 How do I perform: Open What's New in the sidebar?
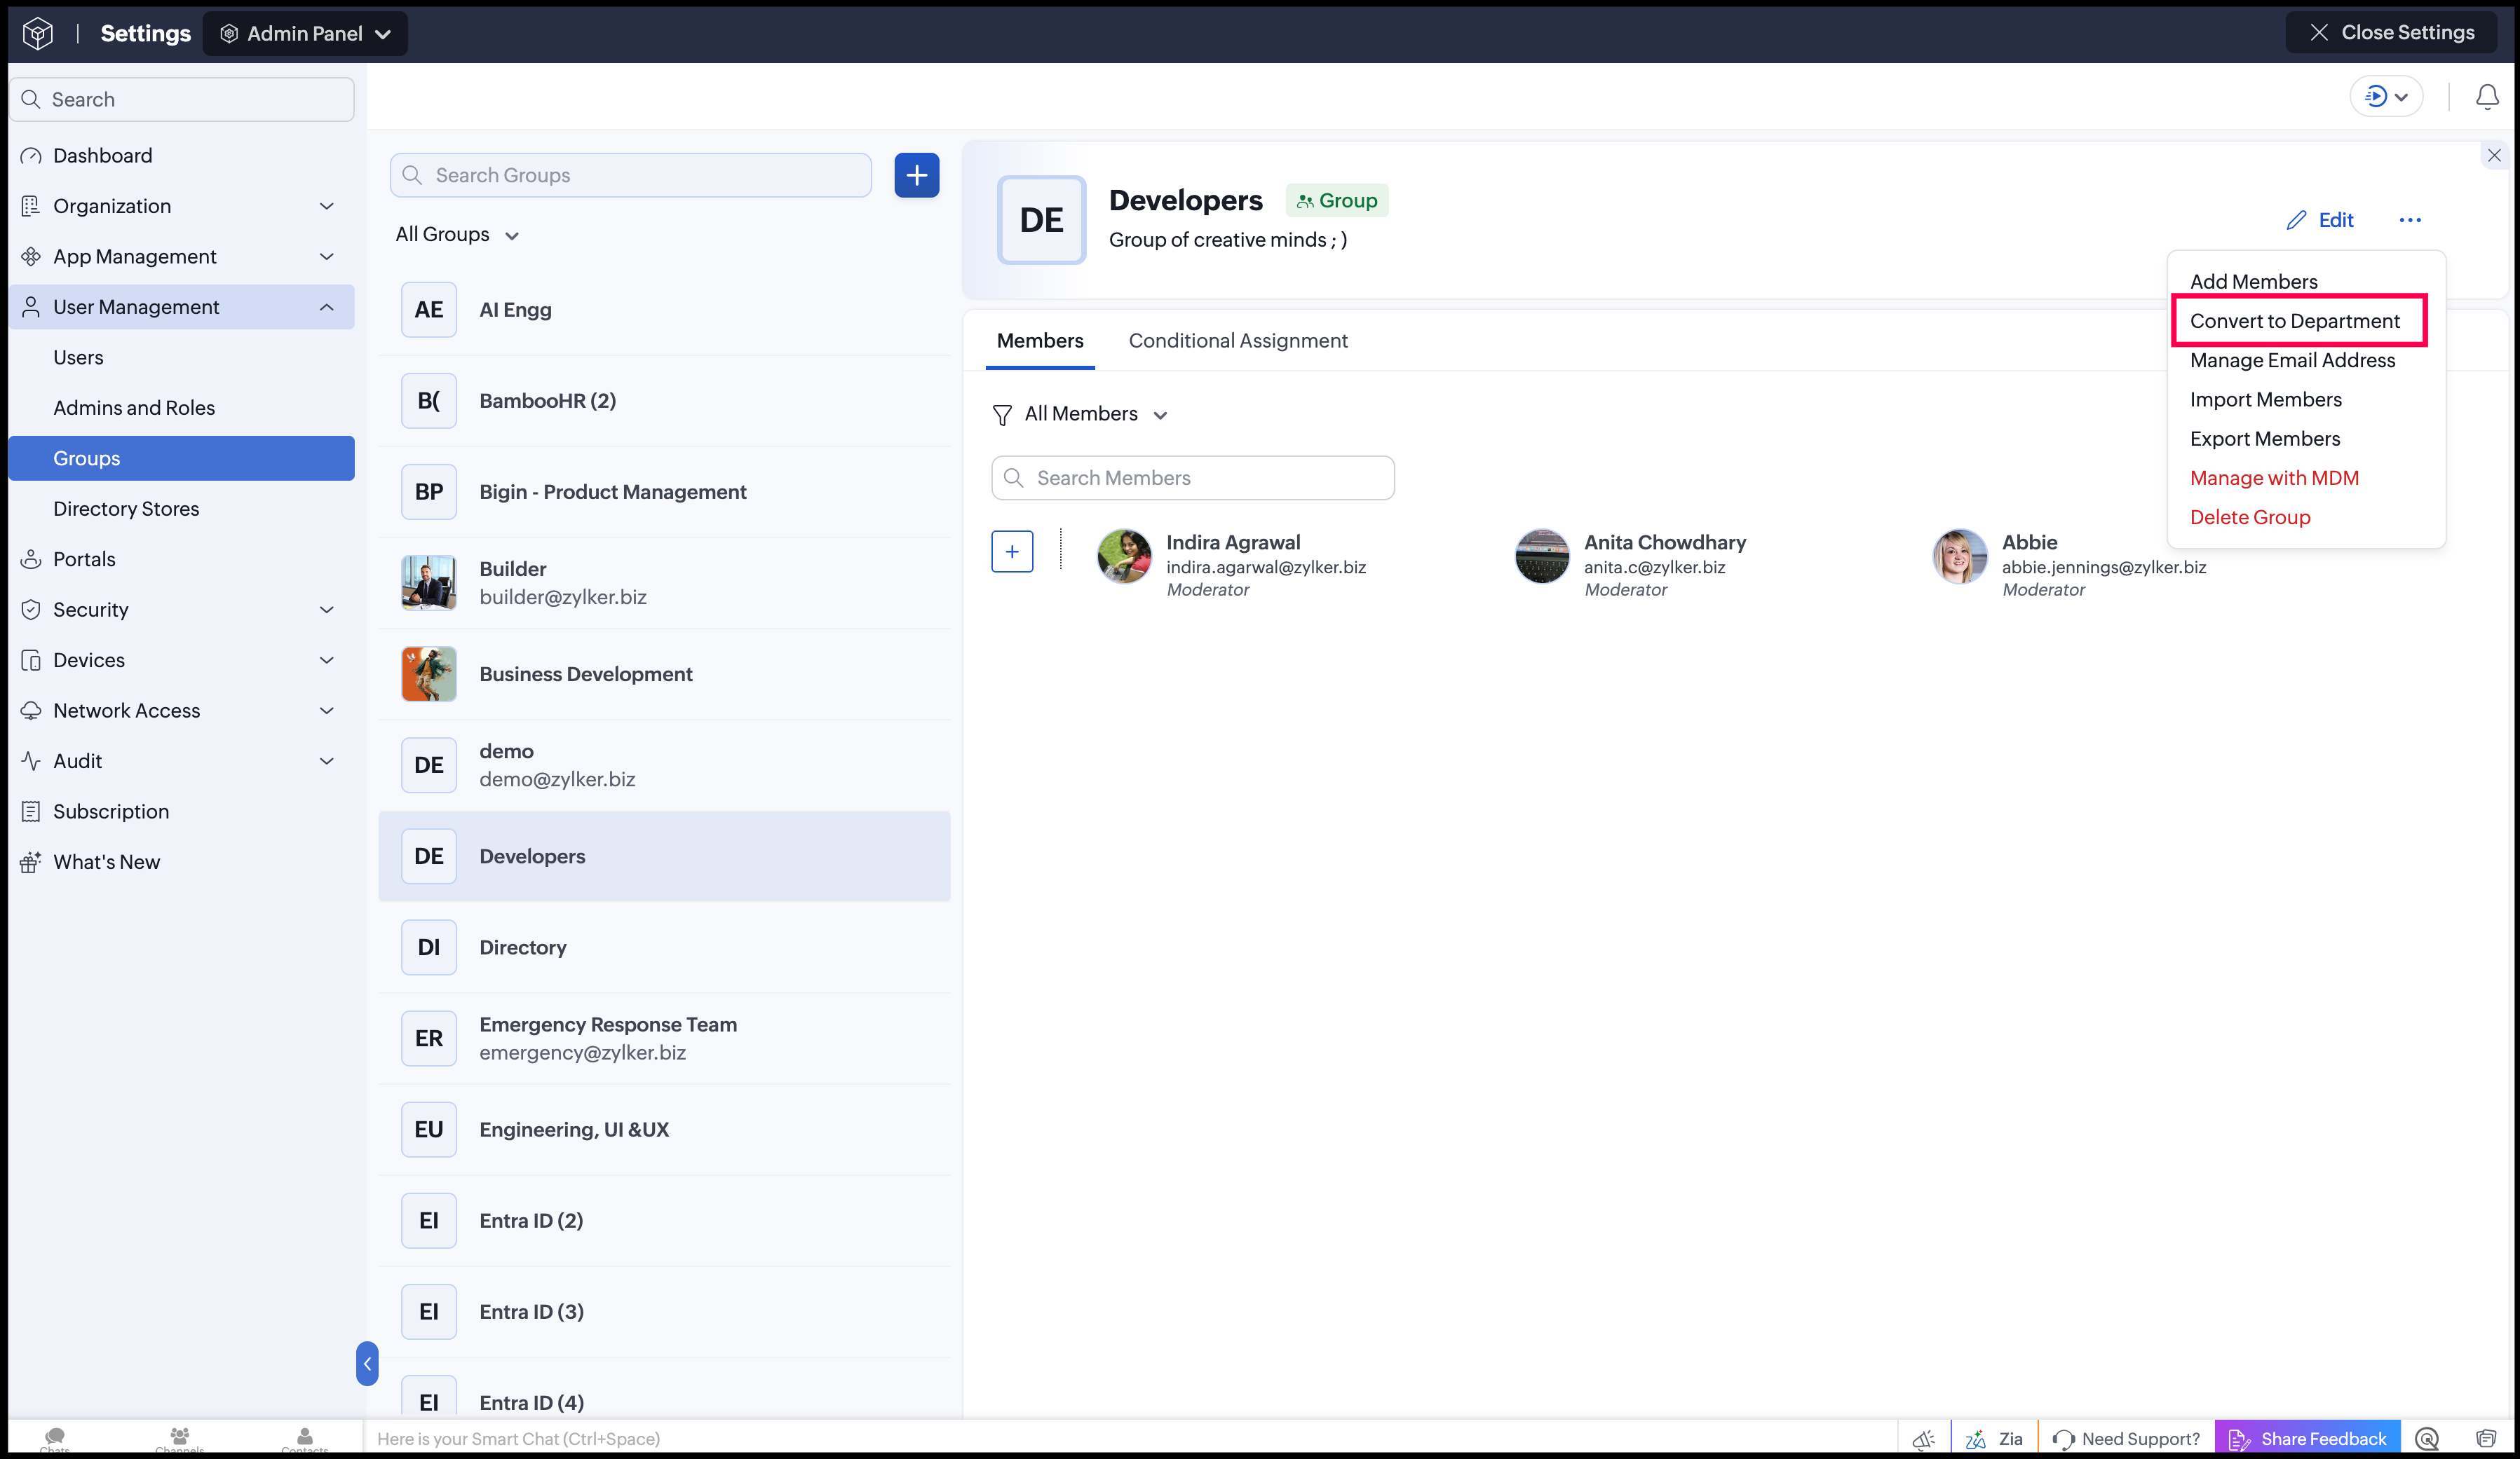(182, 863)
